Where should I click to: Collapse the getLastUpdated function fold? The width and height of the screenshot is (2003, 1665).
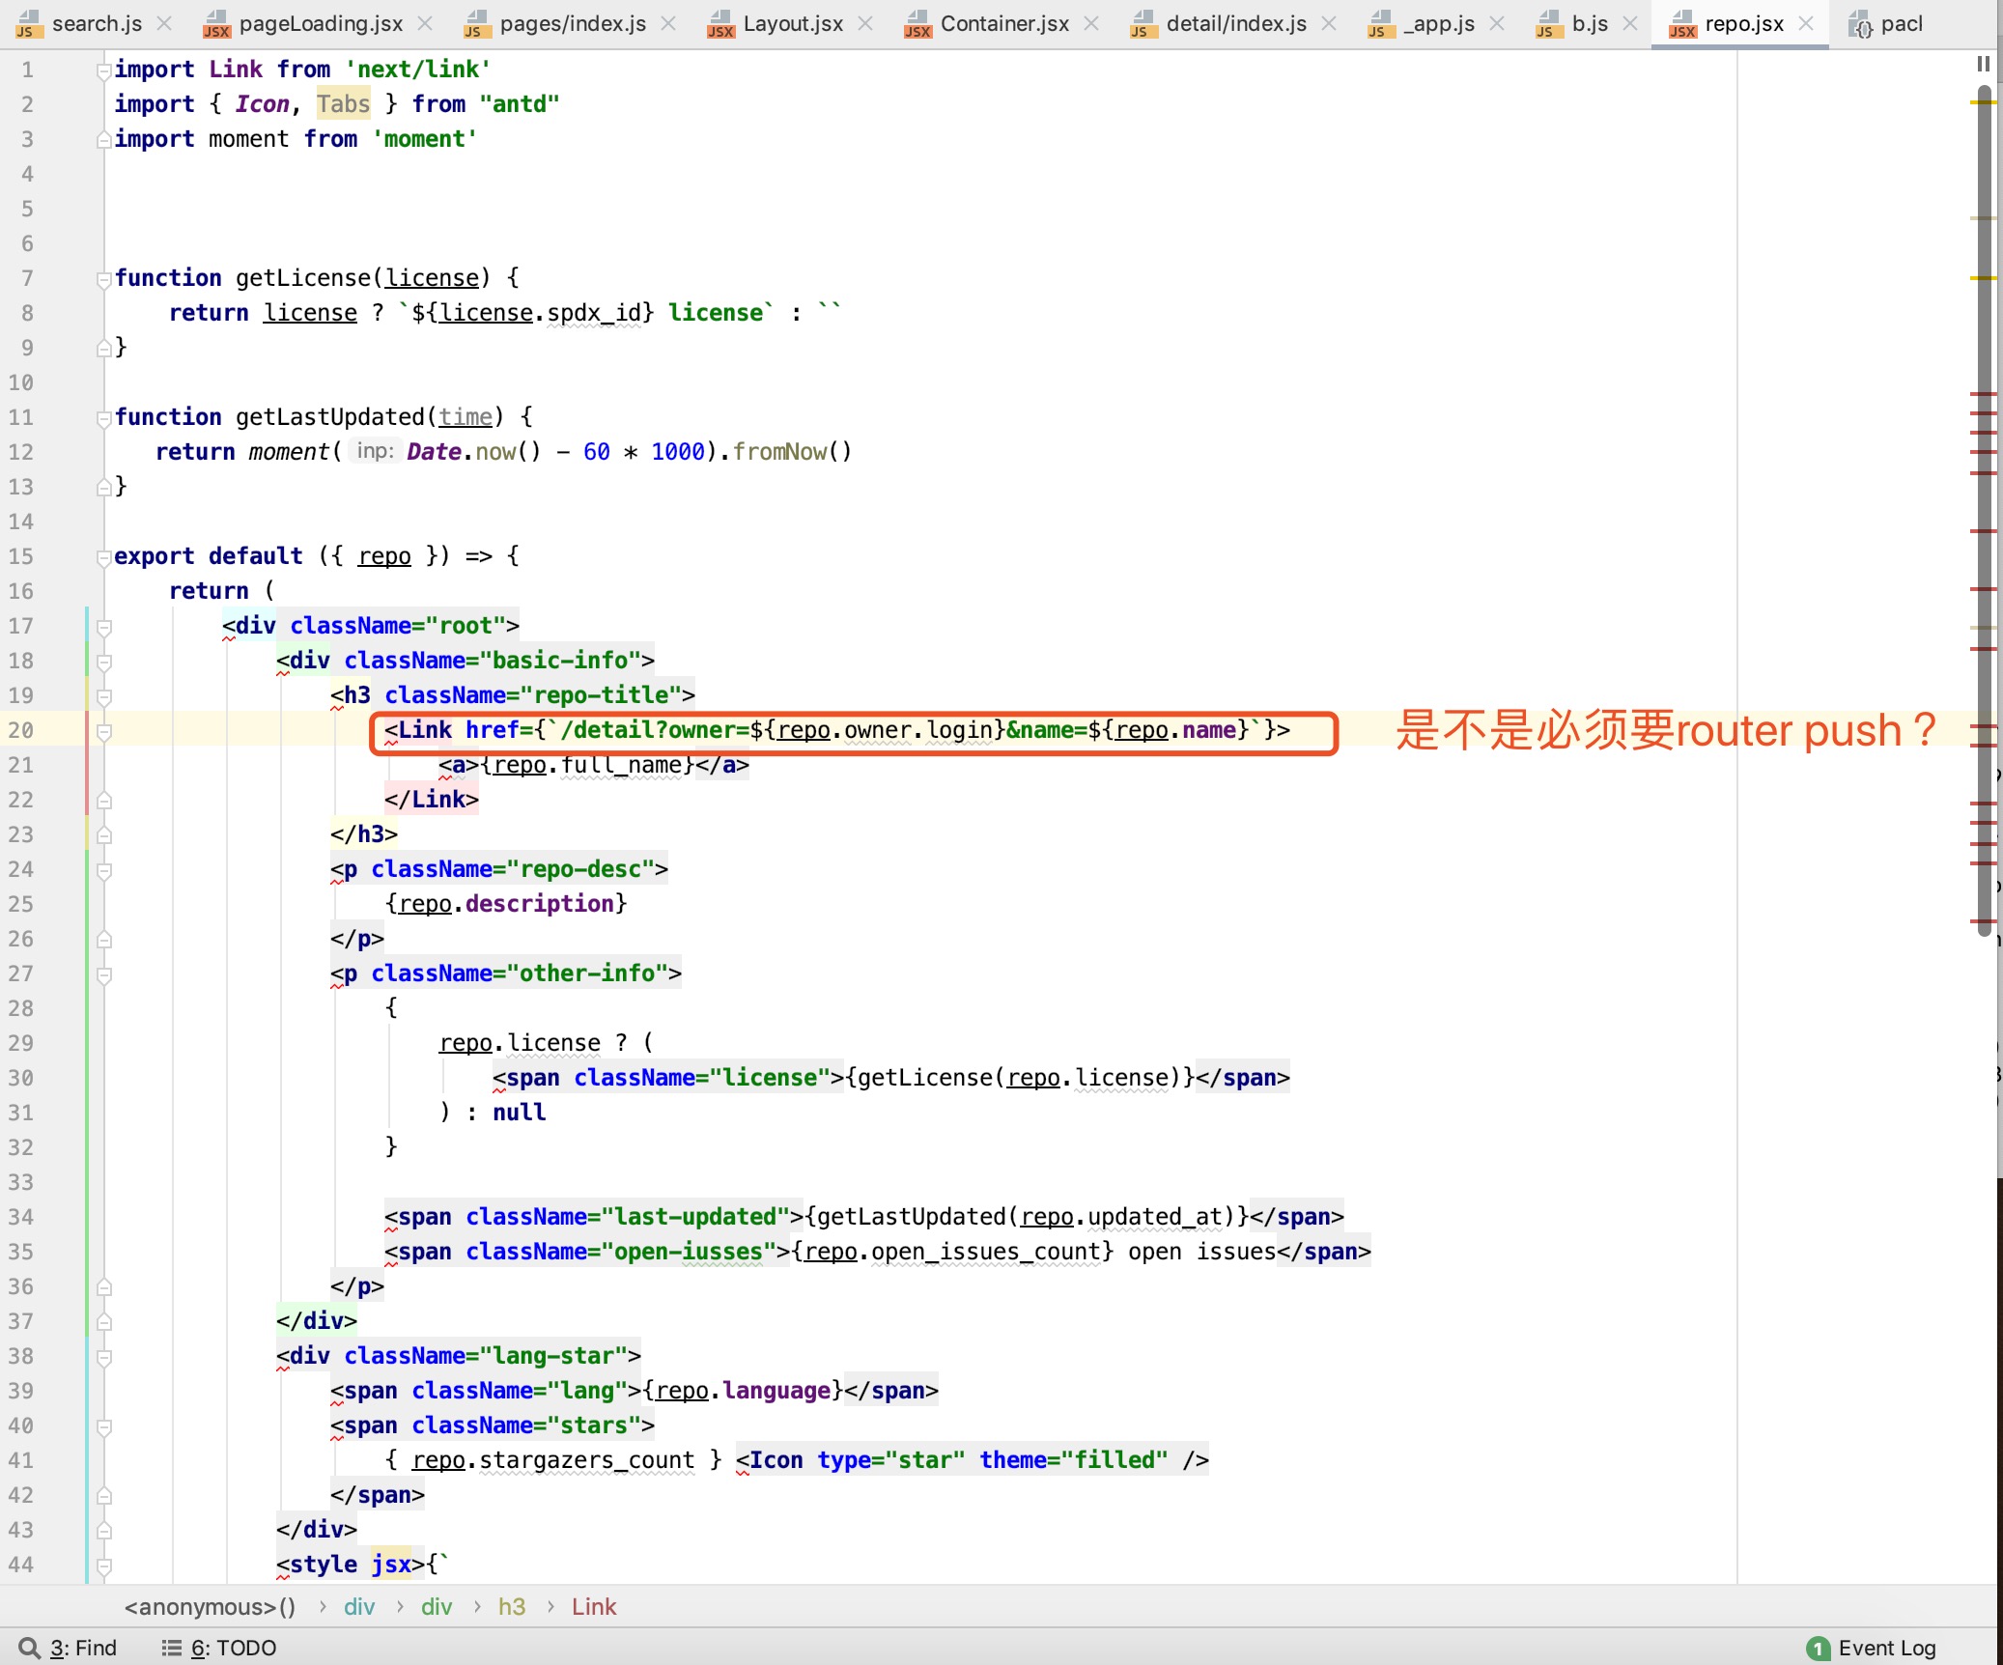[x=103, y=418]
